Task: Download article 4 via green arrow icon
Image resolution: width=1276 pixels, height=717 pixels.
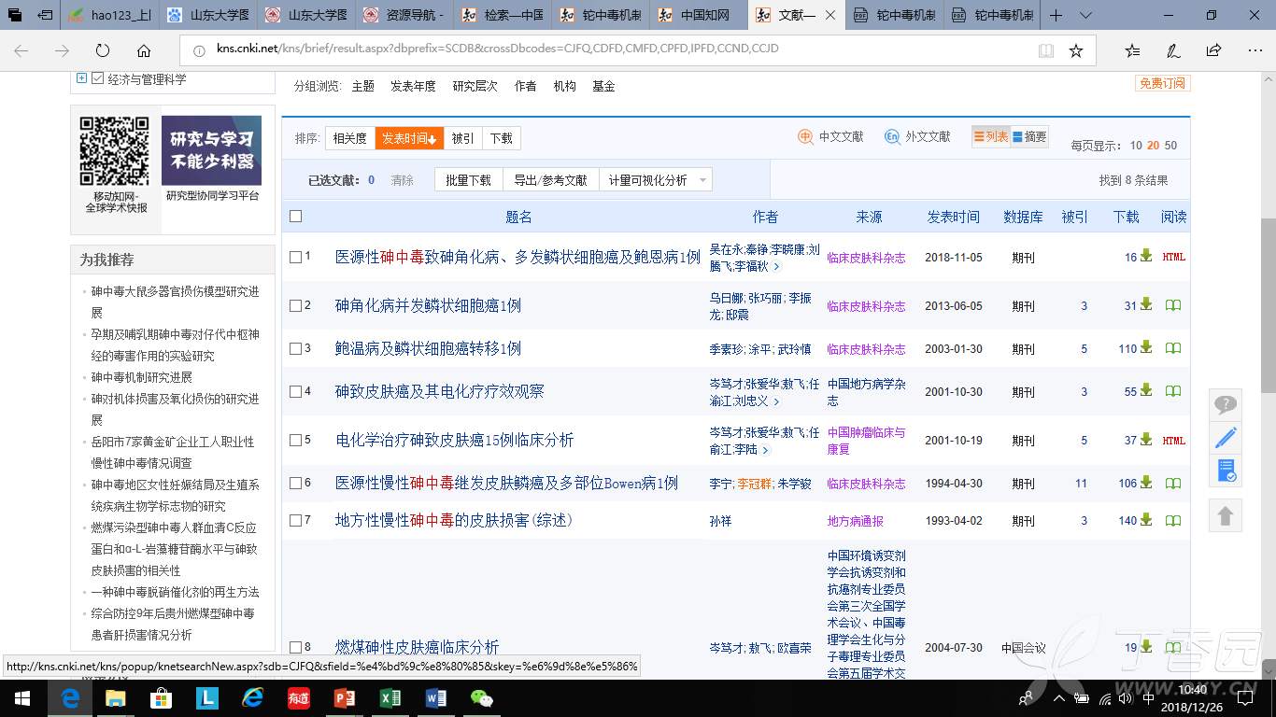Action: pyautogui.click(x=1146, y=390)
